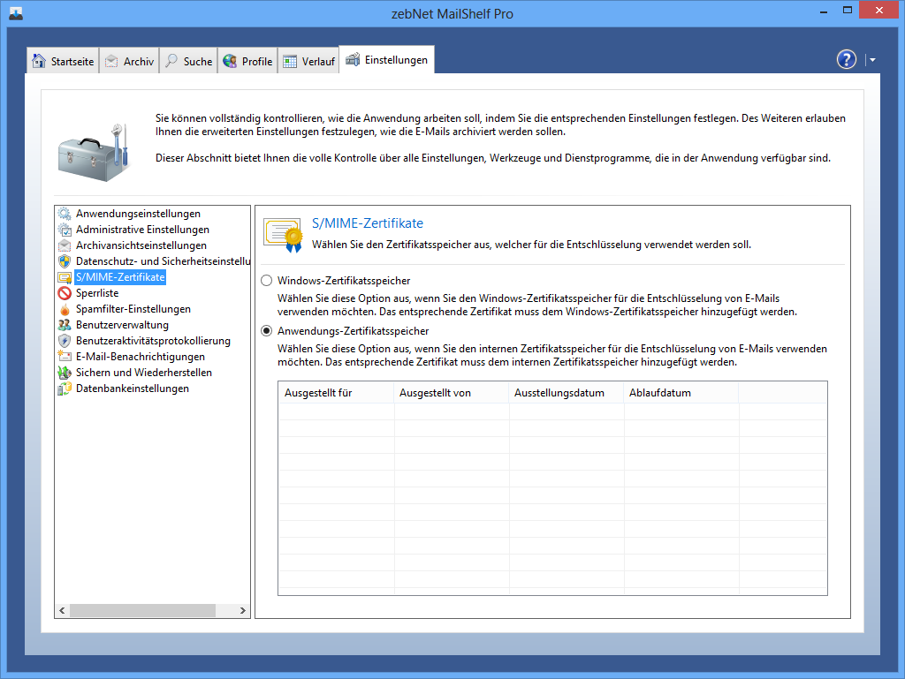Click the Verlauf table icon
This screenshot has width=905, height=679.
point(290,61)
